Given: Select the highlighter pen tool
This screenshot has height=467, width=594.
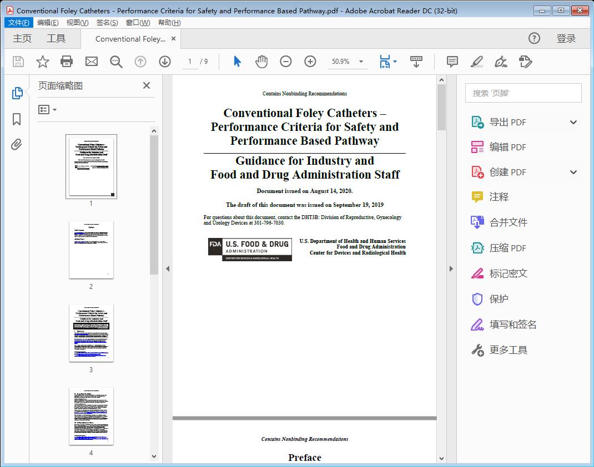Looking at the screenshot, I should 477,62.
